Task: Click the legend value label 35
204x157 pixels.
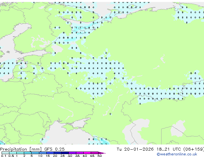Action: pos(77,156)
